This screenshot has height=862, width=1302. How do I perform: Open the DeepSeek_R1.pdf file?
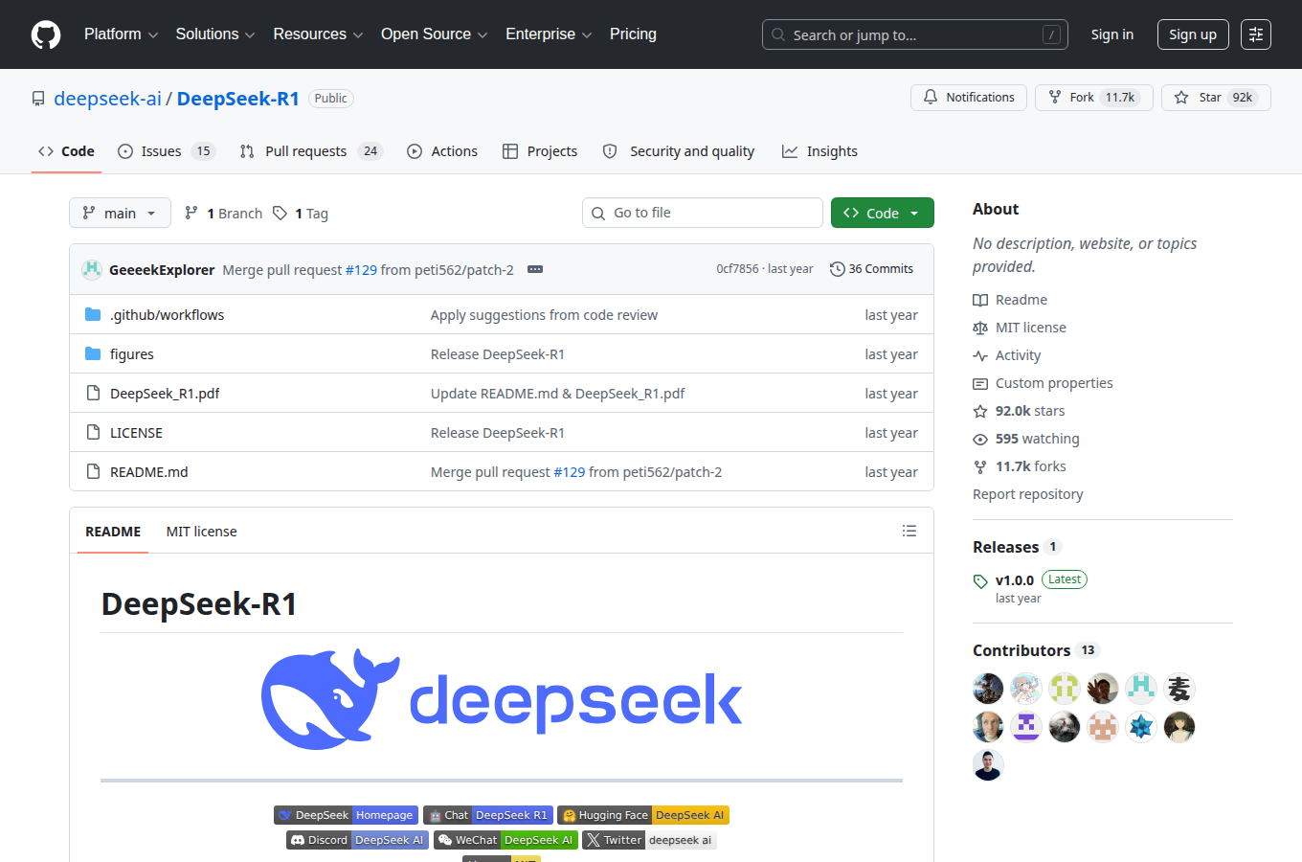pos(165,394)
